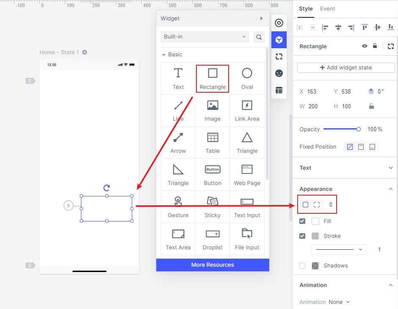This screenshot has height=309, width=398.
Task: Open Home State 1 settings hexagon
Action: click(x=85, y=52)
